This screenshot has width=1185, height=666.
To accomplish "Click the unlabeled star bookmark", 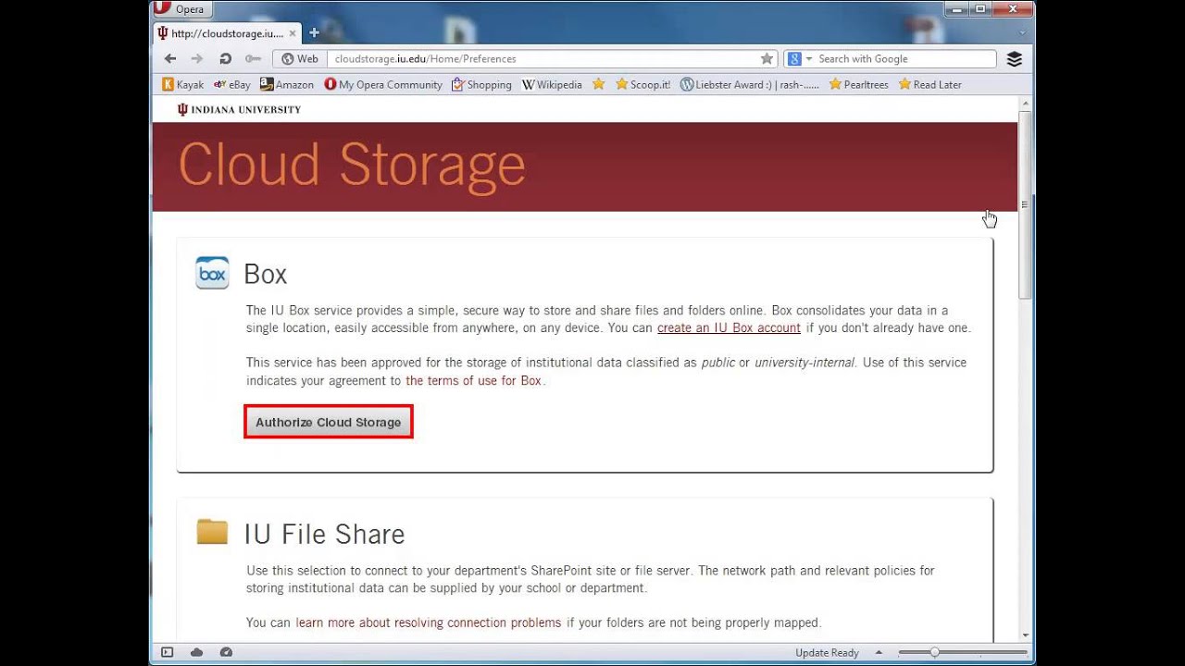I will coord(598,84).
